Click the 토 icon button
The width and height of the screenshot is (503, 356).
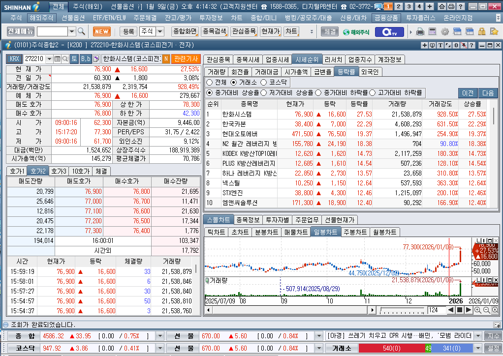pos(74,59)
